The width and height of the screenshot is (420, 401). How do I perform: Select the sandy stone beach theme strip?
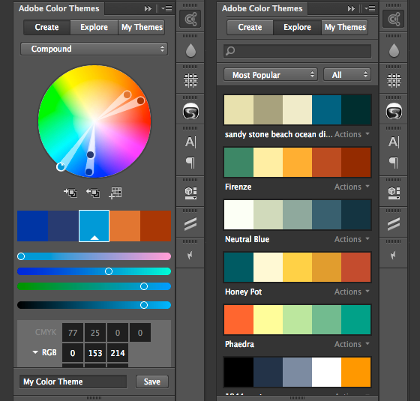(x=297, y=109)
